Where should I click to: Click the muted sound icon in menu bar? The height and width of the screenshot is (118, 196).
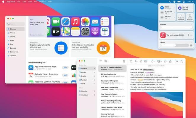point(170,1)
